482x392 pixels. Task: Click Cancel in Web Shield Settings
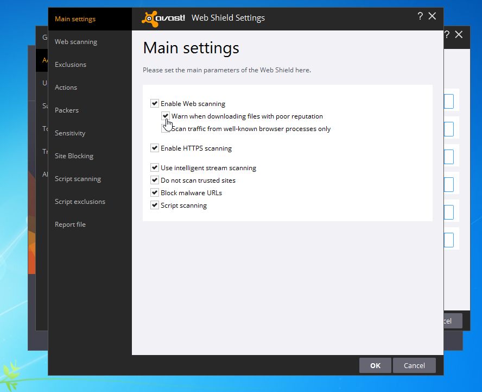coord(414,365)
